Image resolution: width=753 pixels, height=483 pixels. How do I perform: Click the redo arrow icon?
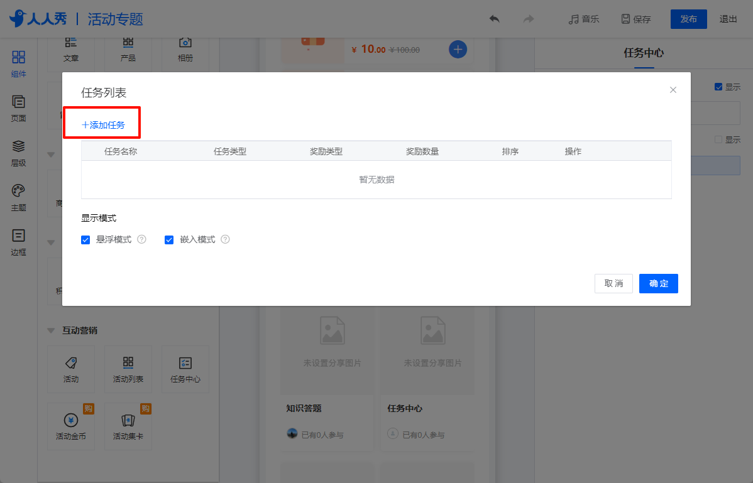(x=529, y=19)
